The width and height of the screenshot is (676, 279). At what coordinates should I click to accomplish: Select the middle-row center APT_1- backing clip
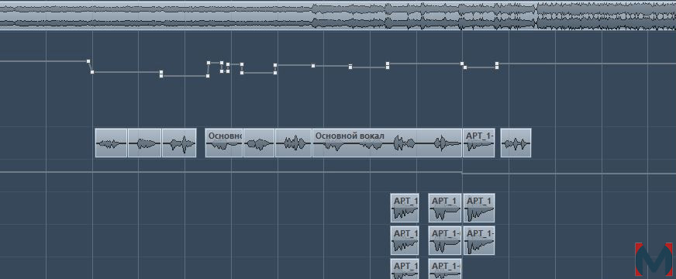444,240
